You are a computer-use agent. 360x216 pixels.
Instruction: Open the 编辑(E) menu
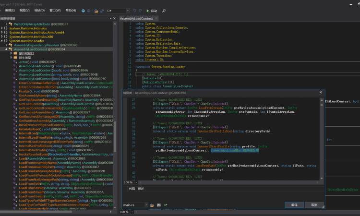tap(10, 11)
